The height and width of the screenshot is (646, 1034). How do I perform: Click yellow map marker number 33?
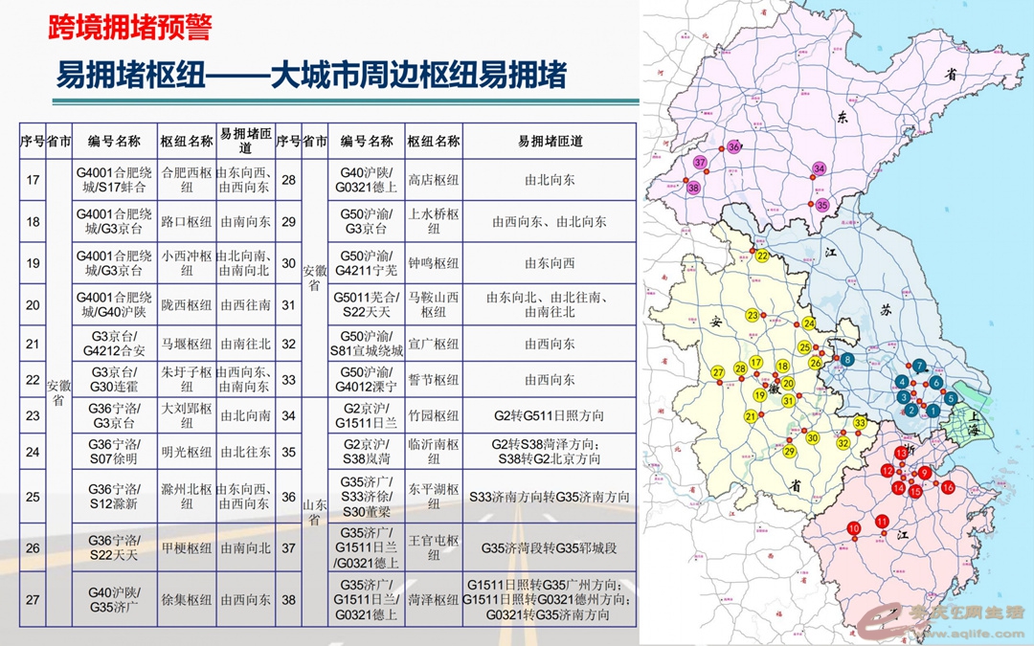(860, 423)
